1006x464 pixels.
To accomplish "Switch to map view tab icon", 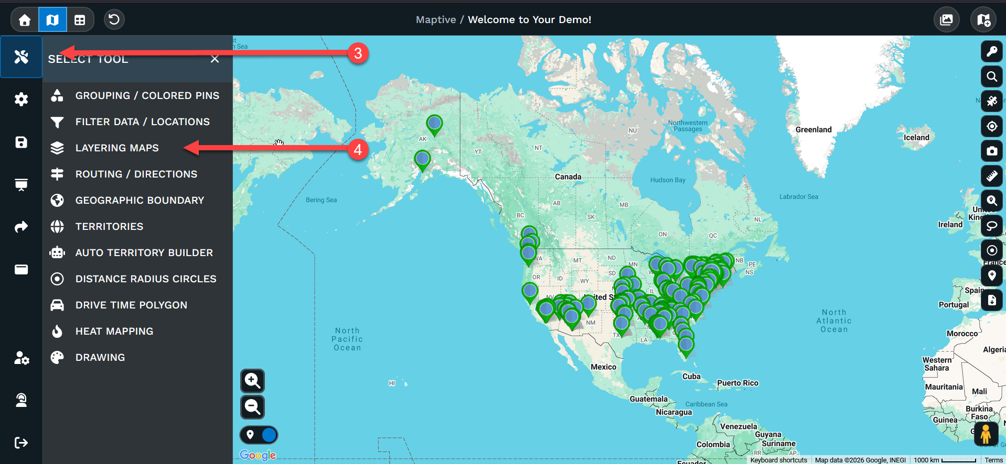I will 52,20.
